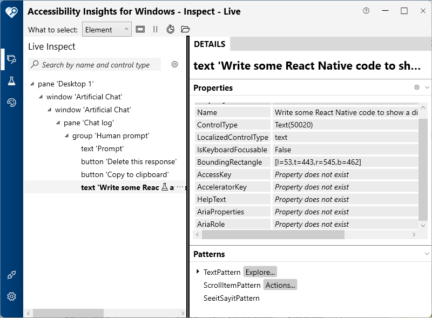Open the 'What to select' Element dropdown

pyautogui.click(x=106, y=30)
